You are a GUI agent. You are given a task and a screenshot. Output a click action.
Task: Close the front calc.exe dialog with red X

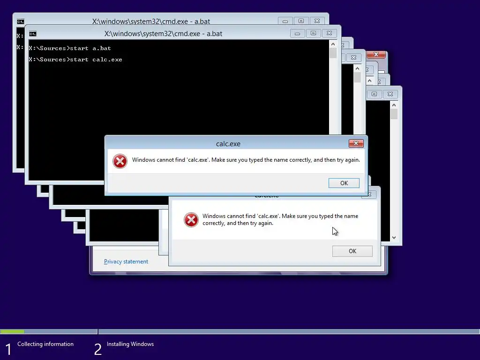(356, 143)
